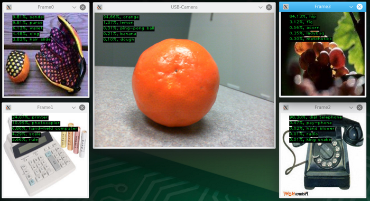
Task: Click the '24.07%, printer' label in Frame1
Action: click(30, 117)
